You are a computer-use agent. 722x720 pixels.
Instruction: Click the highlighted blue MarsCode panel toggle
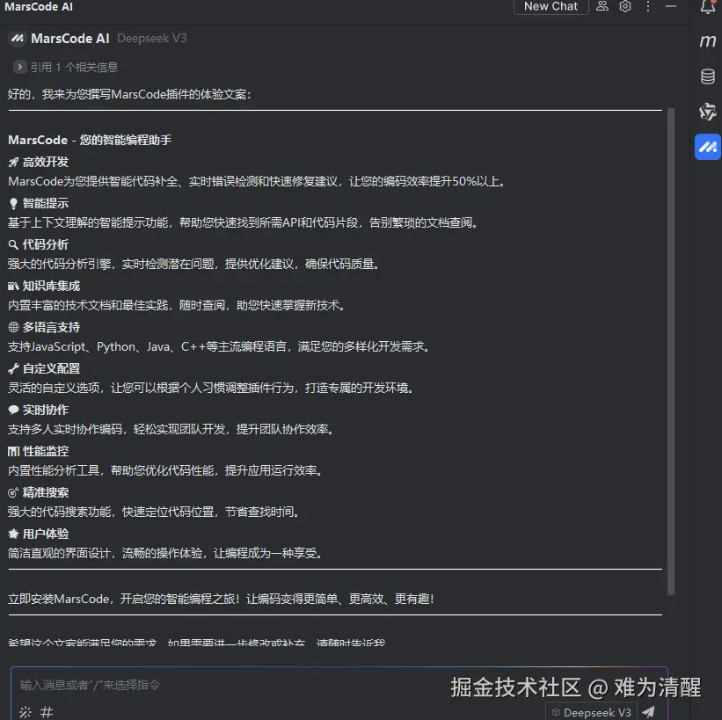(x=707, y=147)
